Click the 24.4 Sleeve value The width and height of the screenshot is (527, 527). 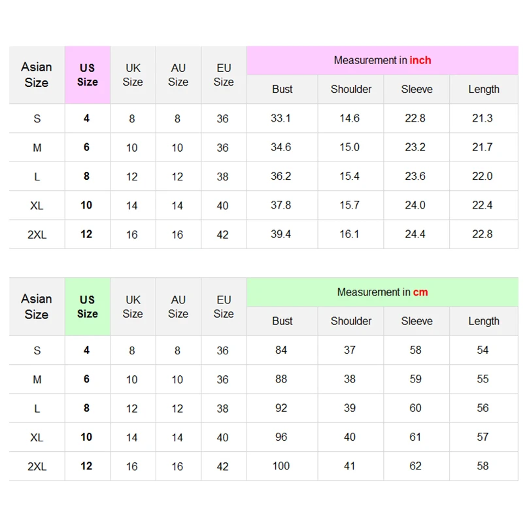pos(416,234)
